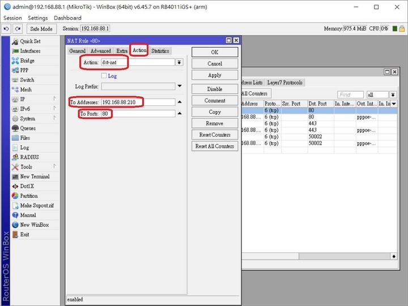Image resolution: width=408 pixels, height=306 pixels.
Task: Switch to the Advanced tab
Action: point(101,51)
